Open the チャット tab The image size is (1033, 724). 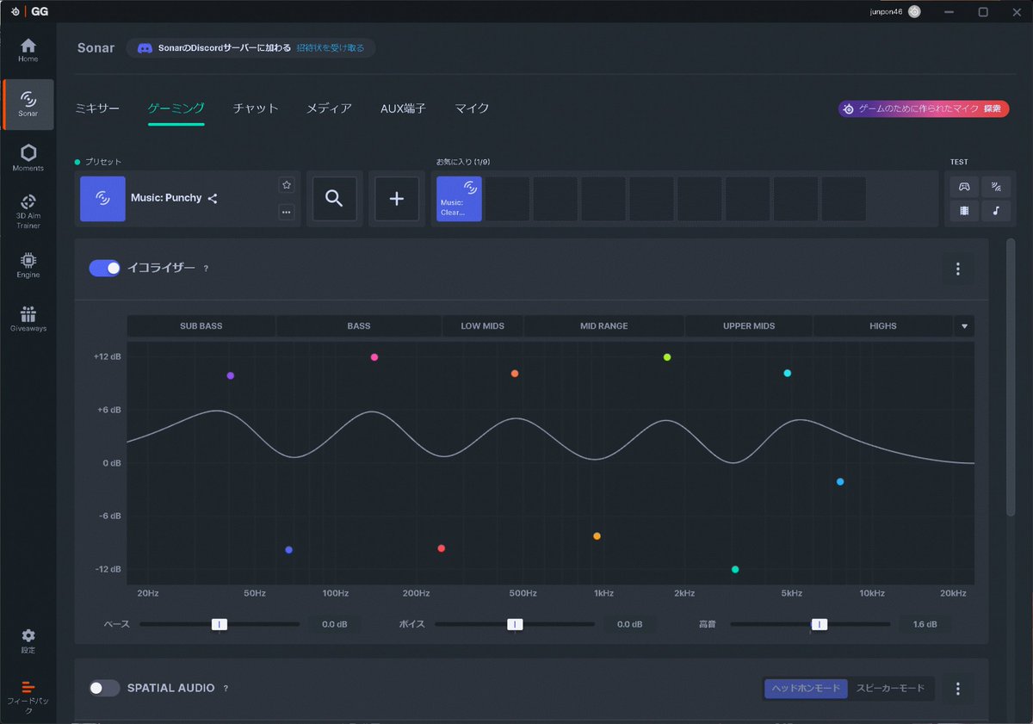click(256, 108)
